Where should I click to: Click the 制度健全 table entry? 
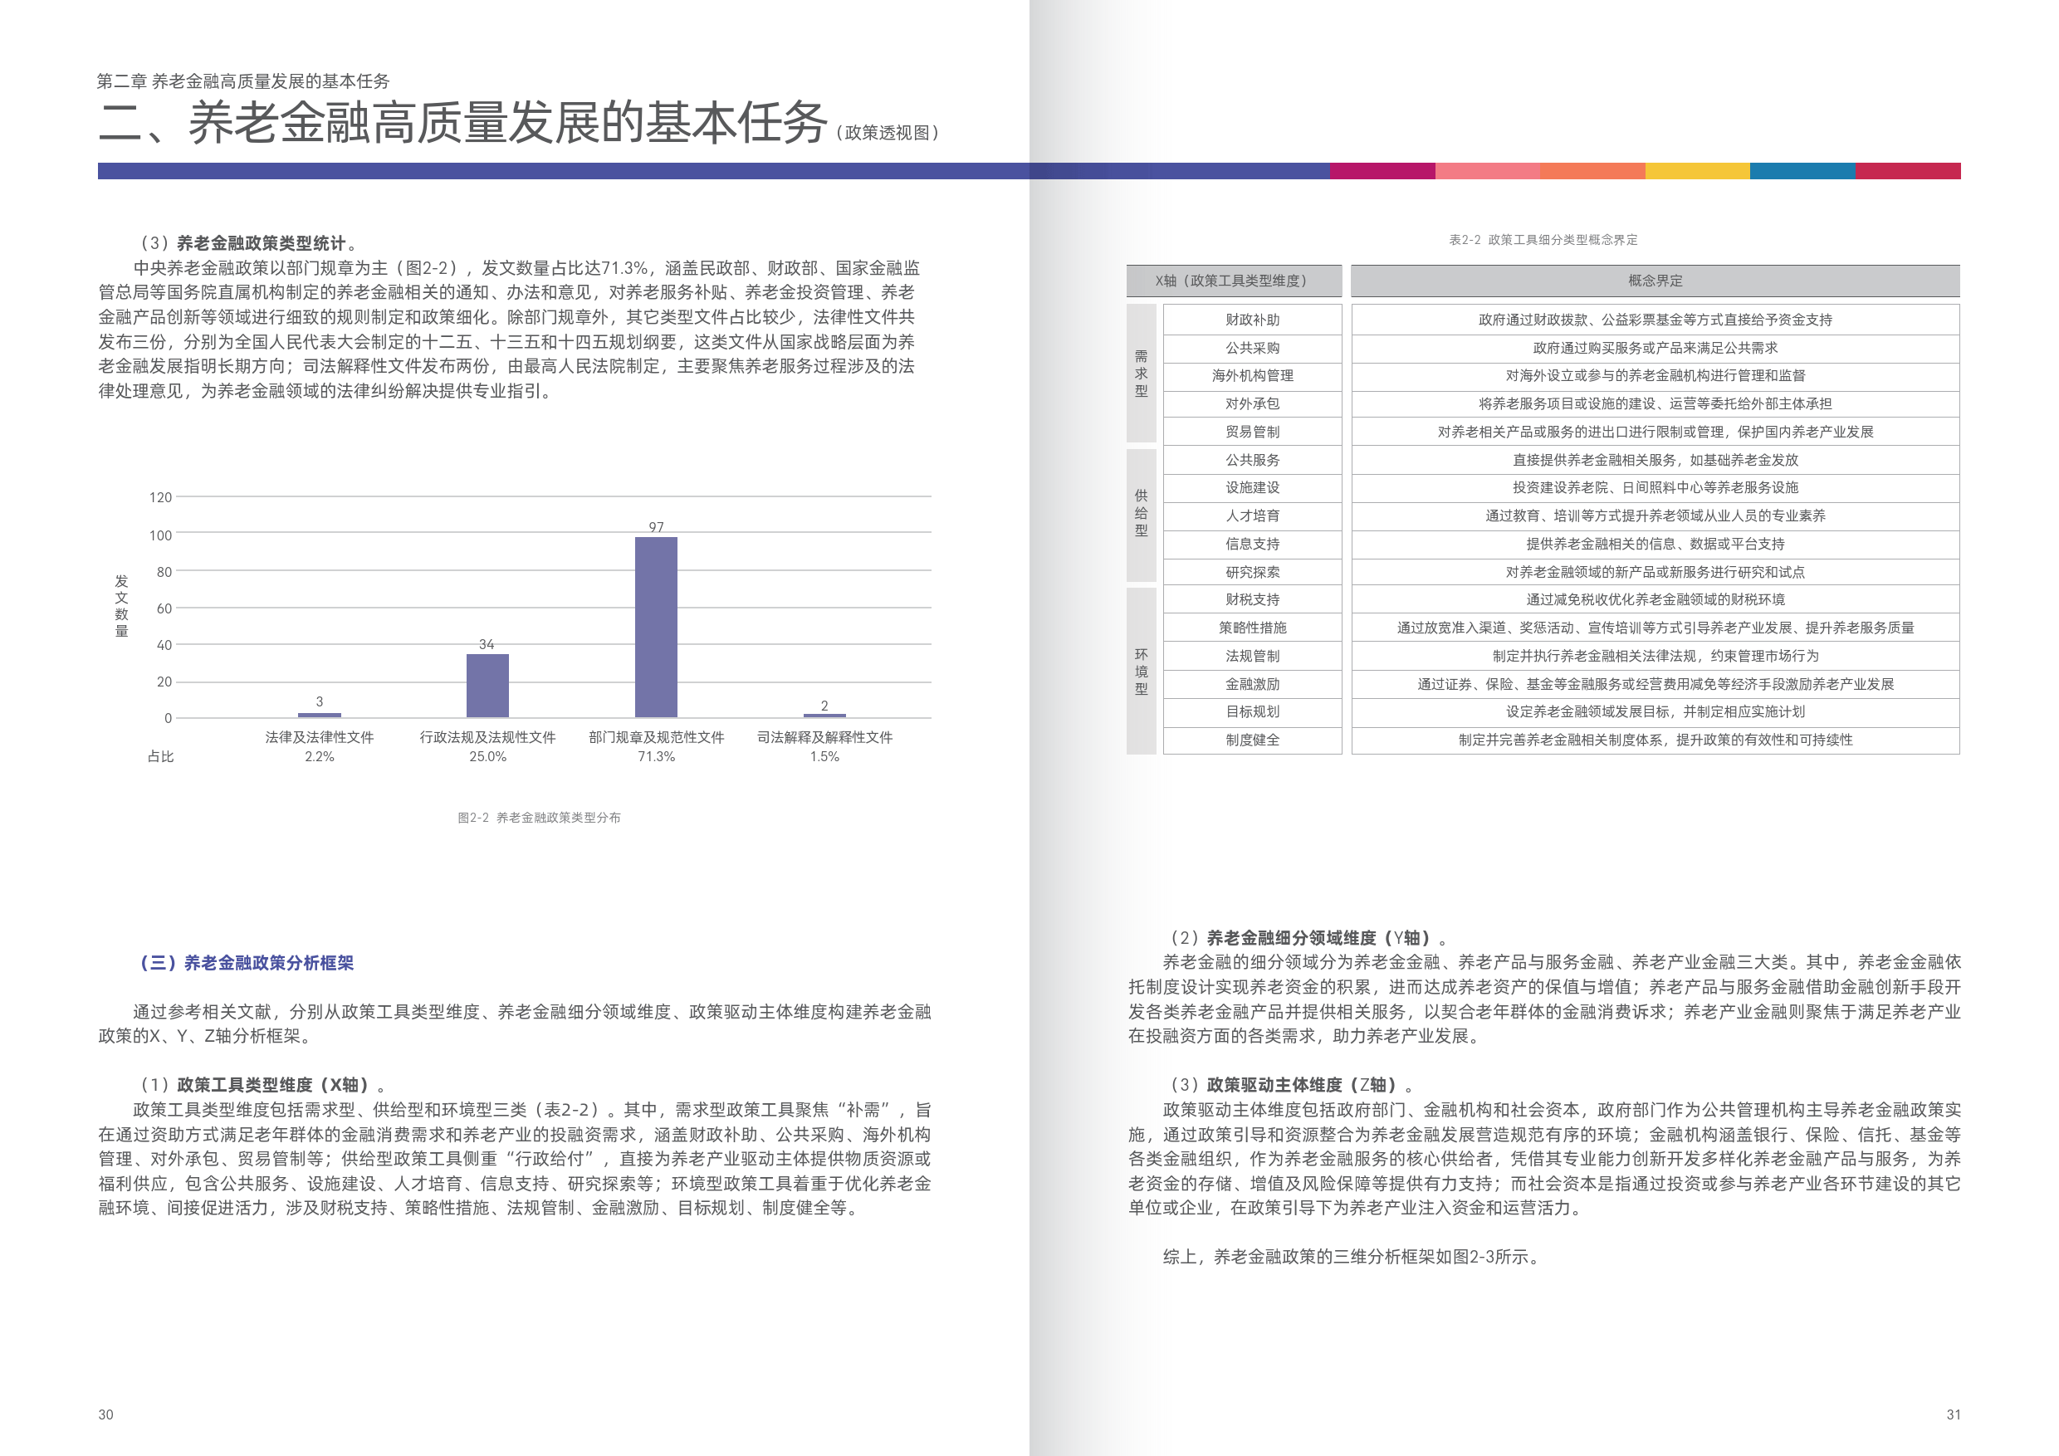tap(1251, 740)
